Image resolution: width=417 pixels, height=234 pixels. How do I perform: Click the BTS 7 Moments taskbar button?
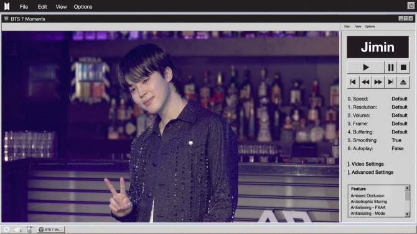(x=51, y=230)
